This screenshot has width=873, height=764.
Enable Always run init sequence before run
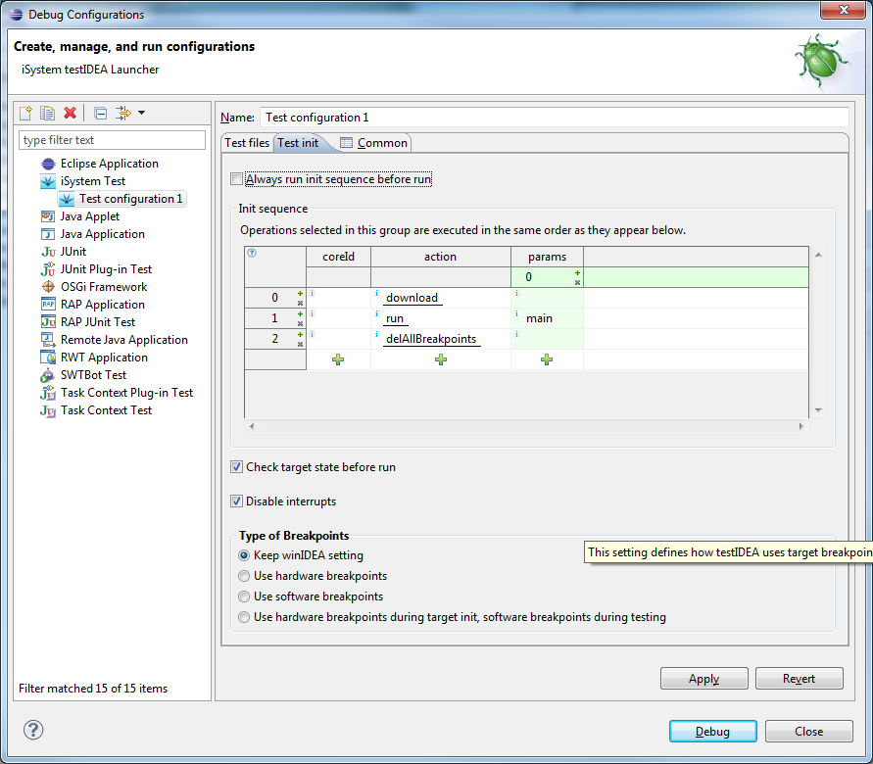point(236,179)
